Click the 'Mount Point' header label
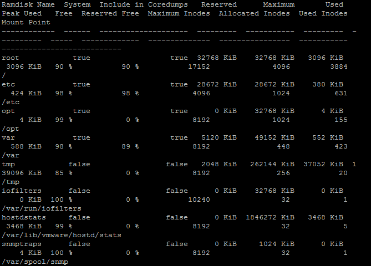This screenshot has width=371, height=266. [x=26, y=22]
